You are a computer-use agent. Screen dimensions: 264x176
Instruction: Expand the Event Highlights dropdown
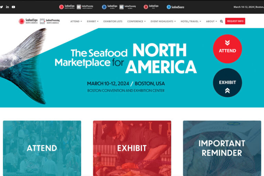(x=163, y=21)
